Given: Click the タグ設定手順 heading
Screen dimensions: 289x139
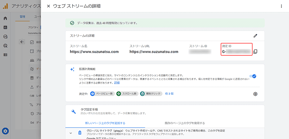Looking at the screenshot, I should (89, 110).
